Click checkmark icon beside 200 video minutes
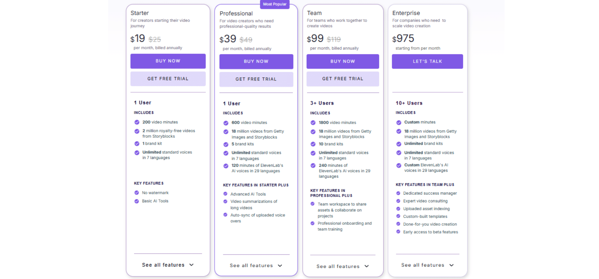The height and width of the screenshot is (279, 599). (x=137, y=122)
